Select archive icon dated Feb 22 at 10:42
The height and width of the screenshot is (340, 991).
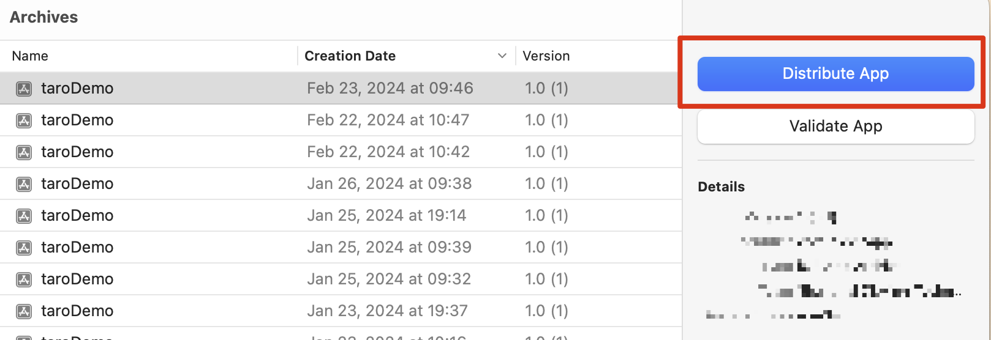click(24, 152)
